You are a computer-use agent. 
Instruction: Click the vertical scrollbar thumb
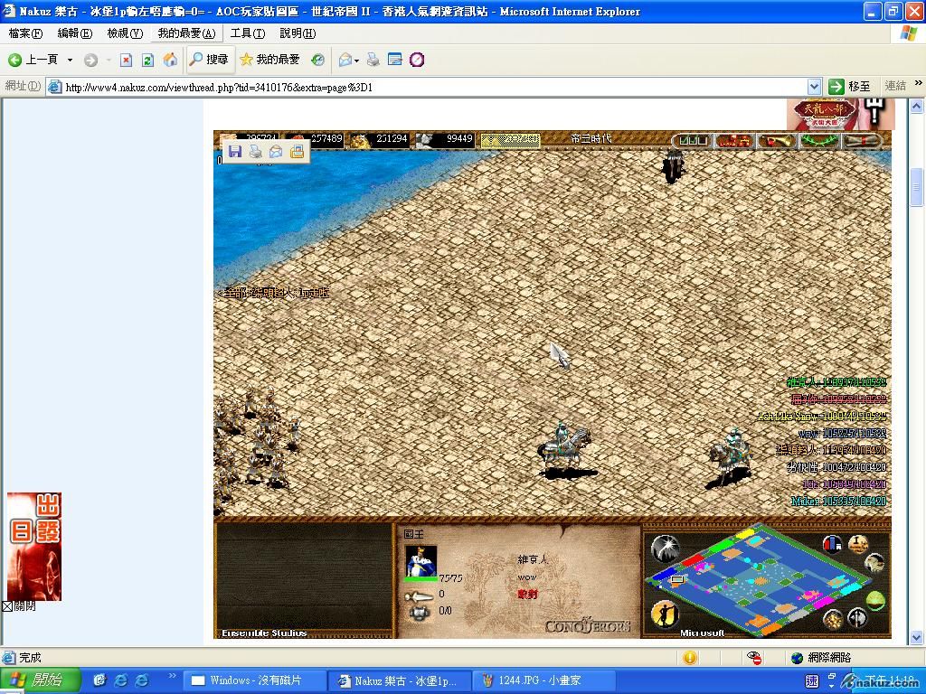click(917, 187)
